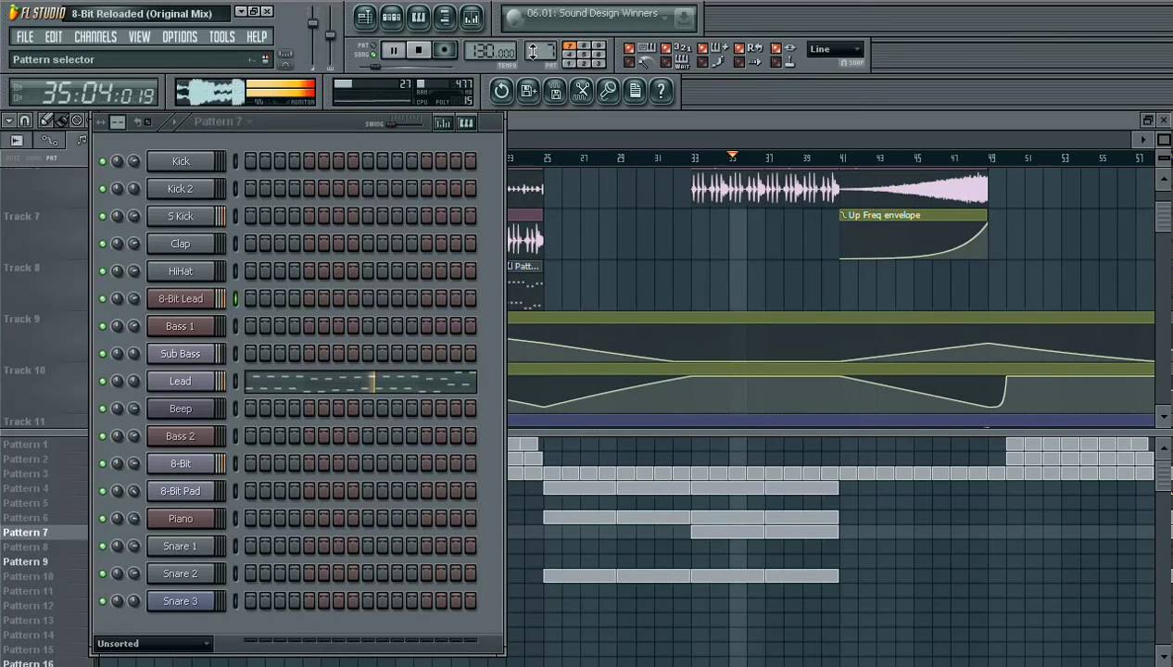The image size is (1173, 667).
Task: Open the step sequencer window icon
Action: [391, 17]
